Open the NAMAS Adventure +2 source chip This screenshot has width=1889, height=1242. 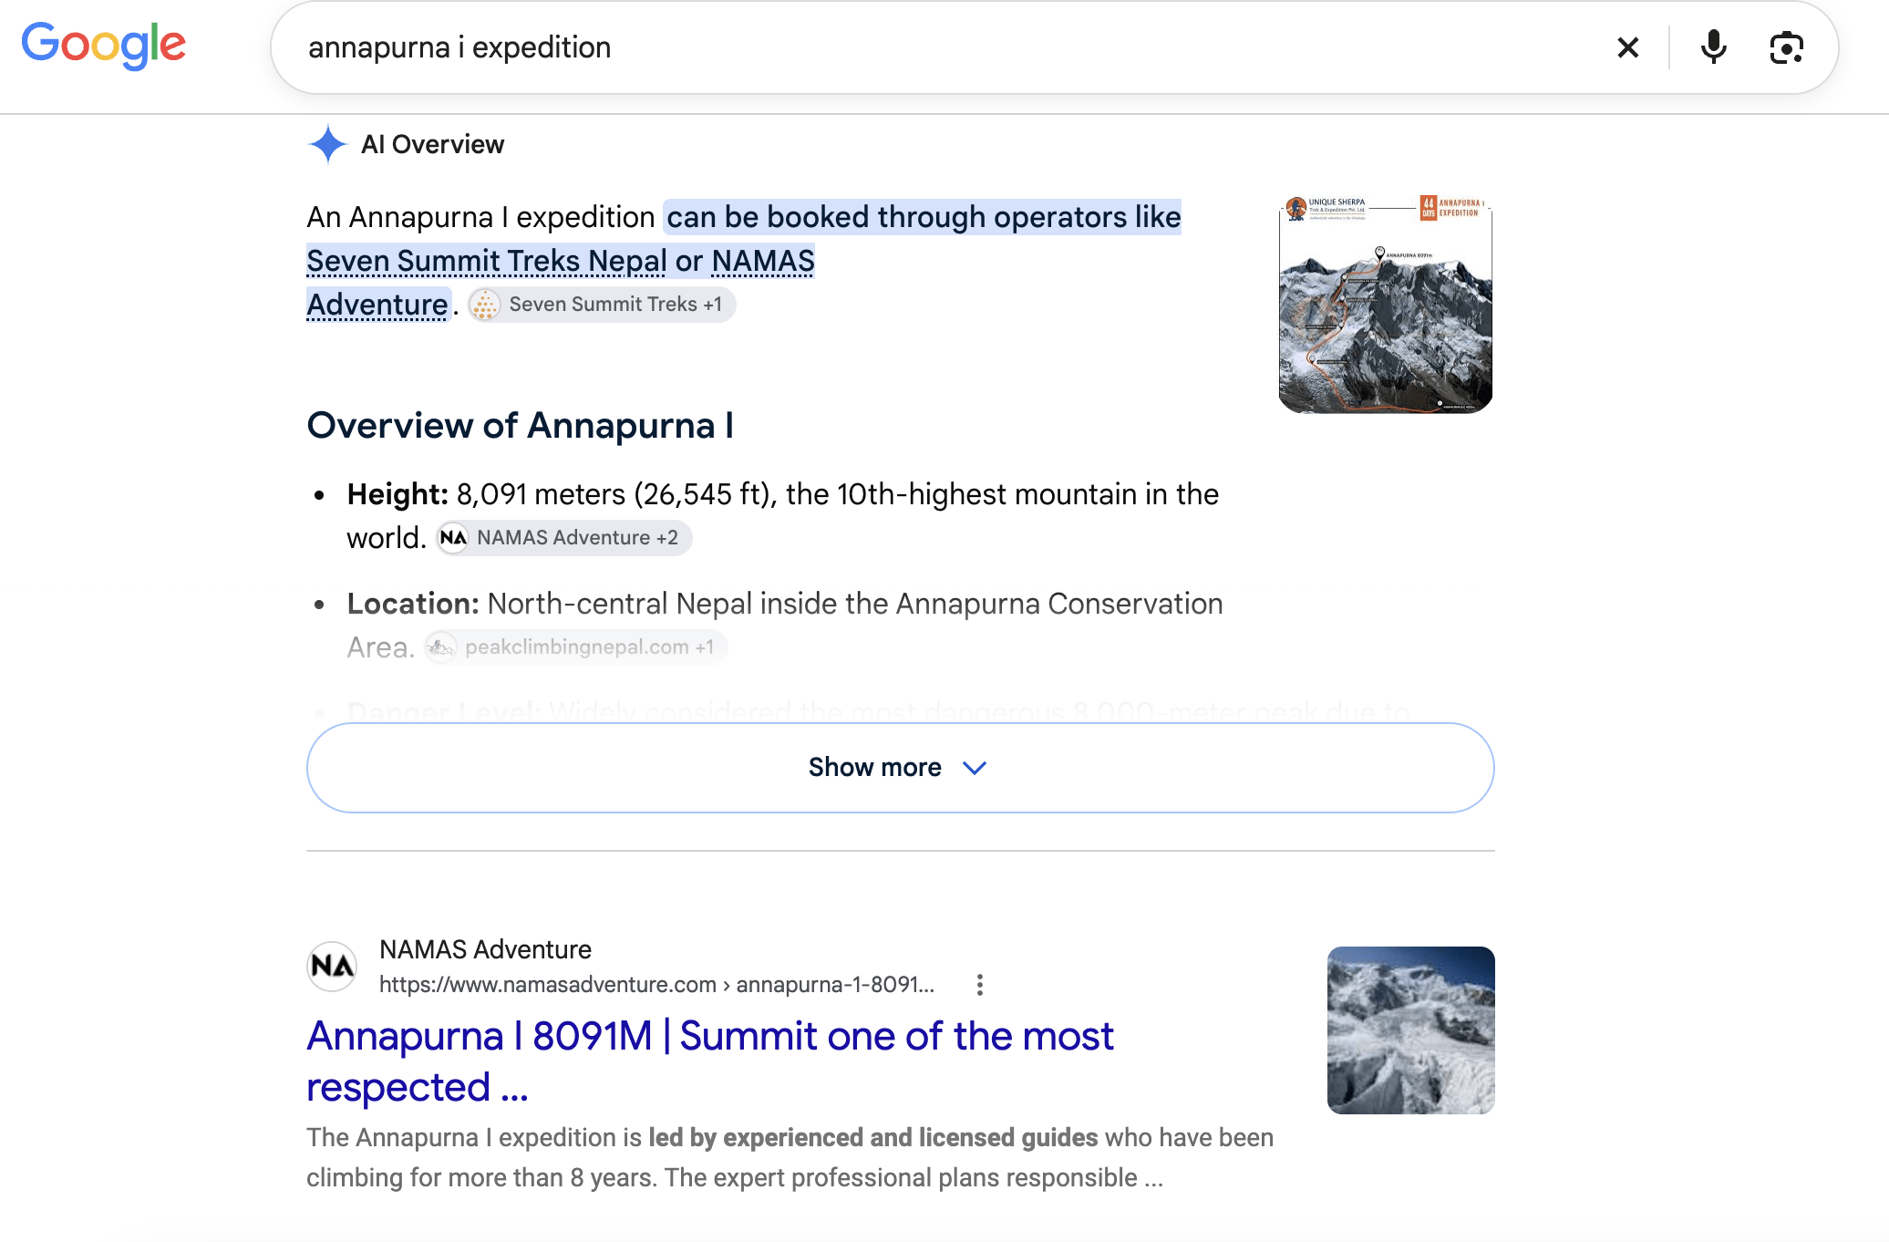pos(564,538)
